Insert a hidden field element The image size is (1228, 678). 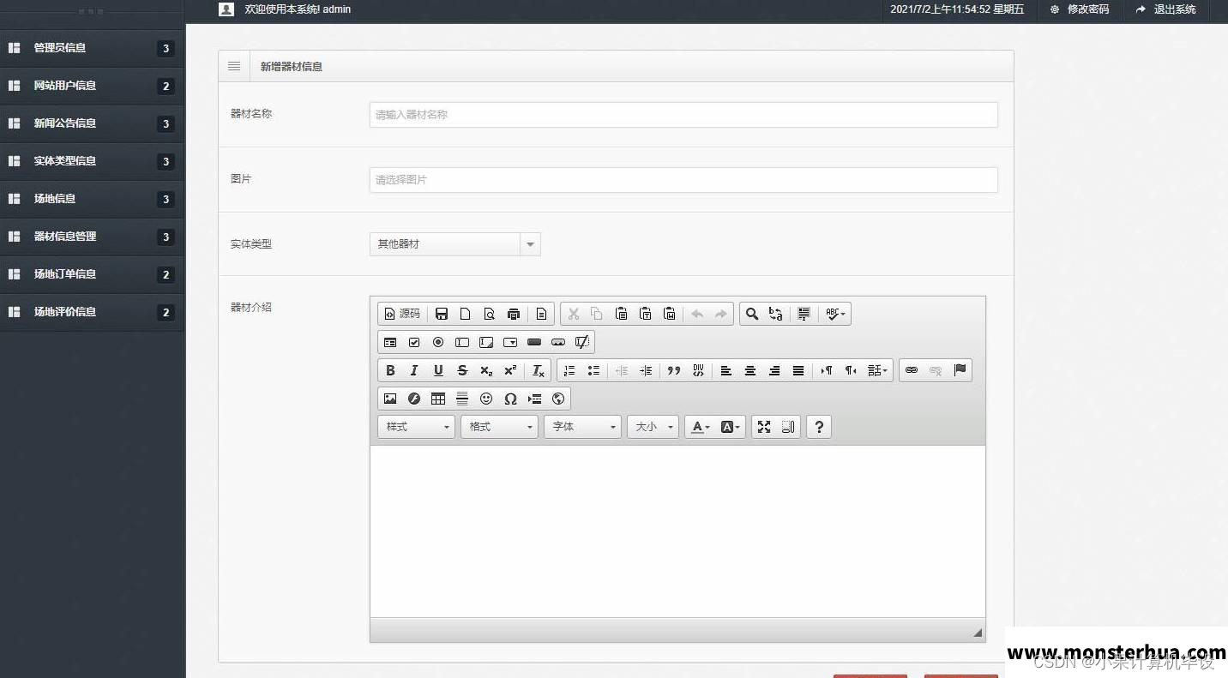(x=582, y=342)
